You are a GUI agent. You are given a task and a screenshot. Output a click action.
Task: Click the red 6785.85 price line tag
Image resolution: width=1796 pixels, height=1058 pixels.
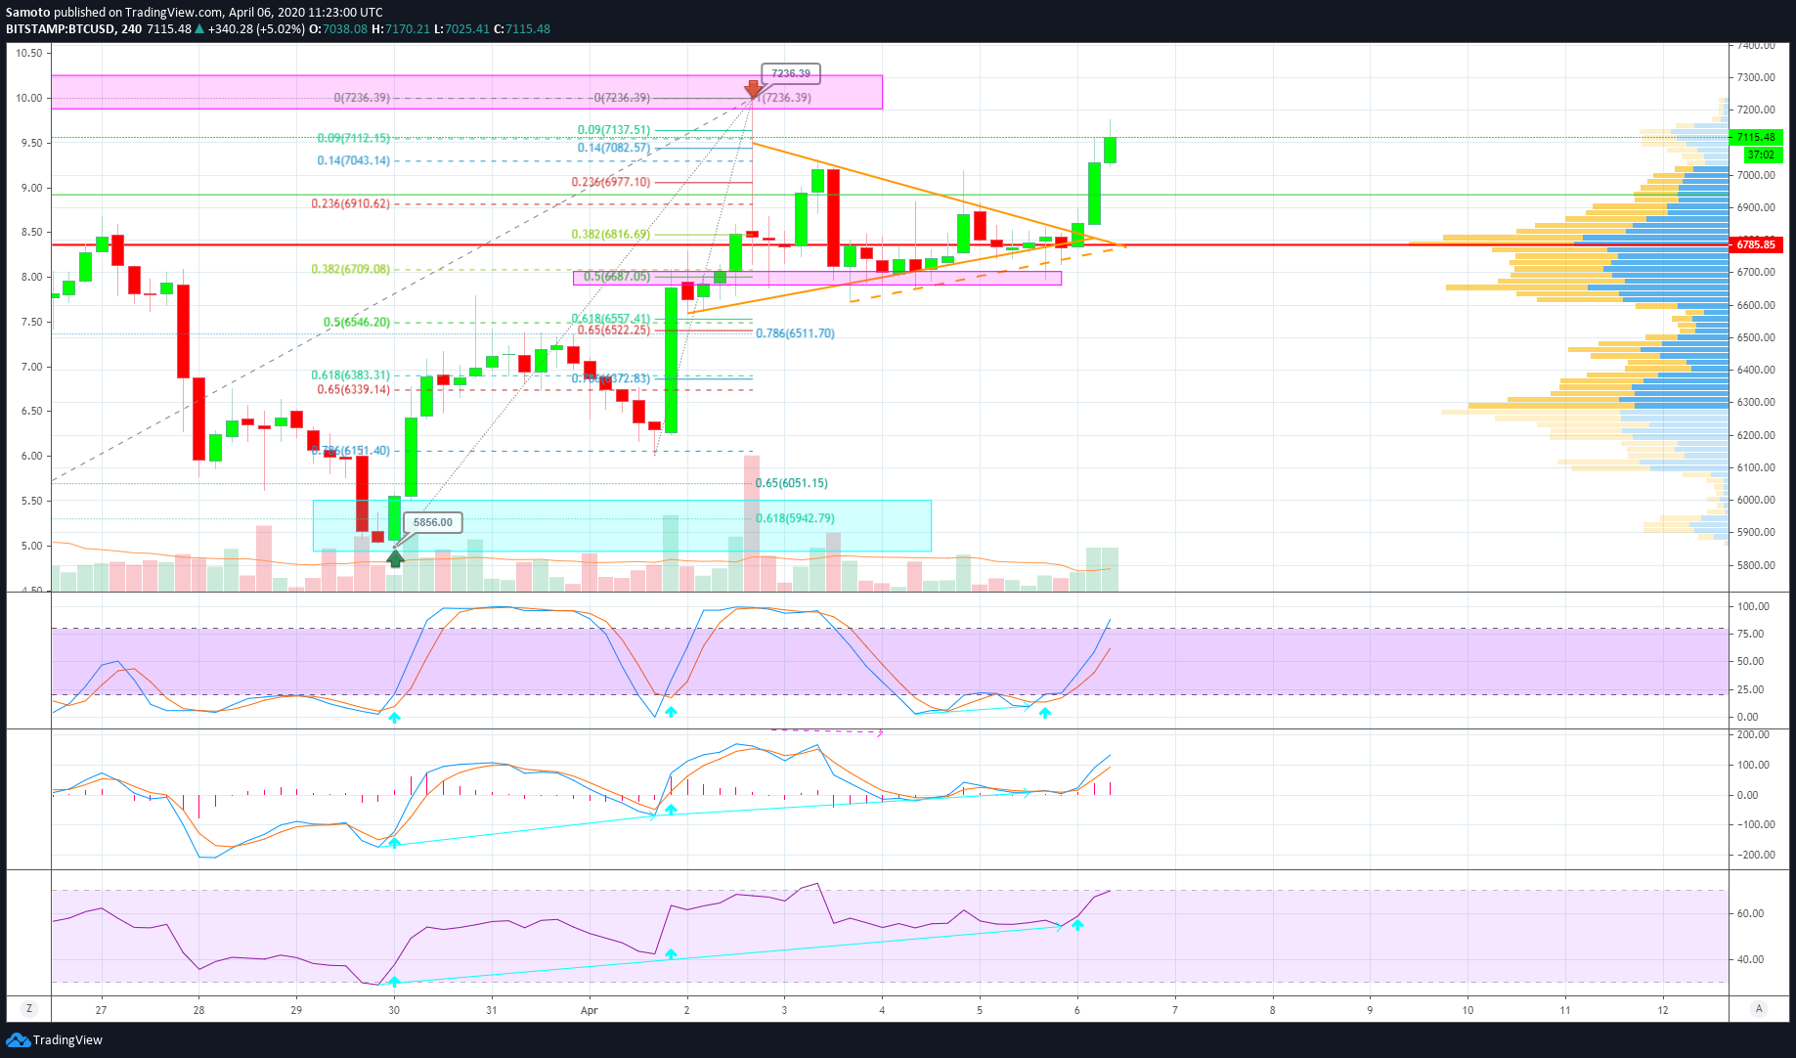point(1756,244)
